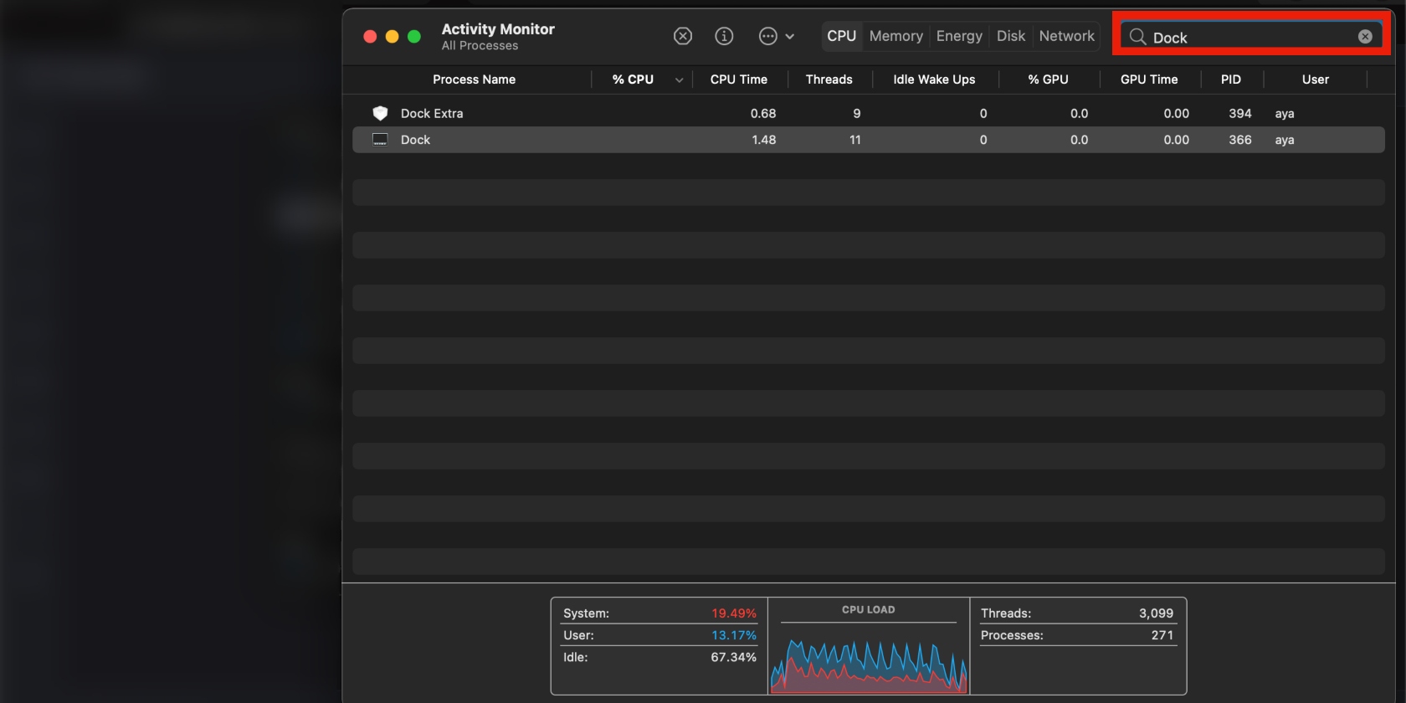Sort by the Threads column header

pos(829,80)
